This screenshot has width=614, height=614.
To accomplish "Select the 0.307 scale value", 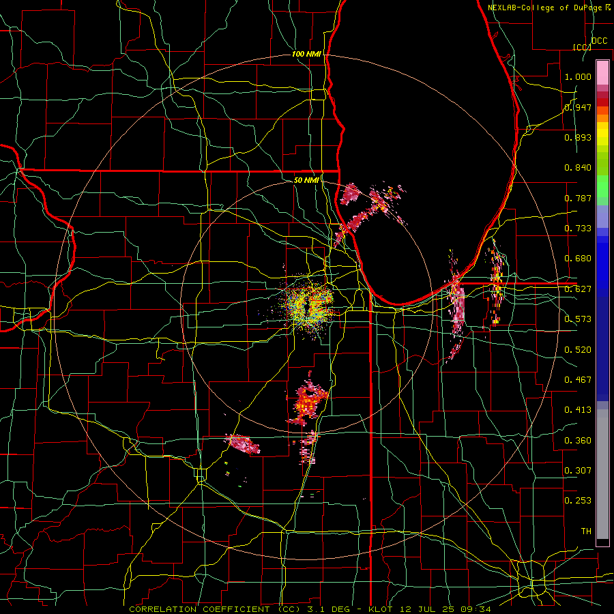I will (x=578, y=471).
